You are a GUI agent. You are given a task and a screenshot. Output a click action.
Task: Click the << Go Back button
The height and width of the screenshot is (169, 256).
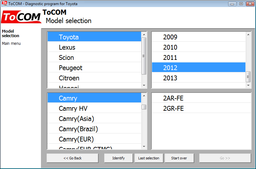point(73,158)
